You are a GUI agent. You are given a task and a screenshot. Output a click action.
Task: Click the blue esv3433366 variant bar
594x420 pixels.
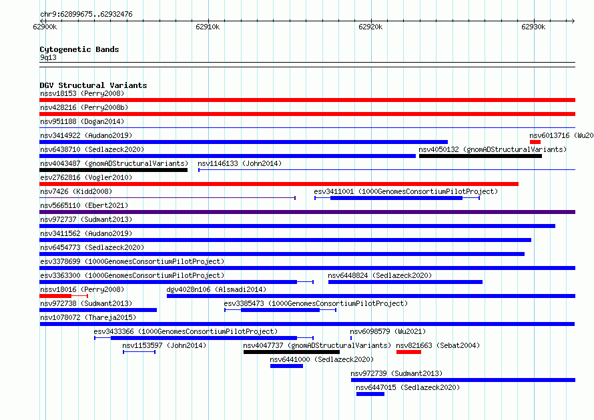click(x=204, y=338)
